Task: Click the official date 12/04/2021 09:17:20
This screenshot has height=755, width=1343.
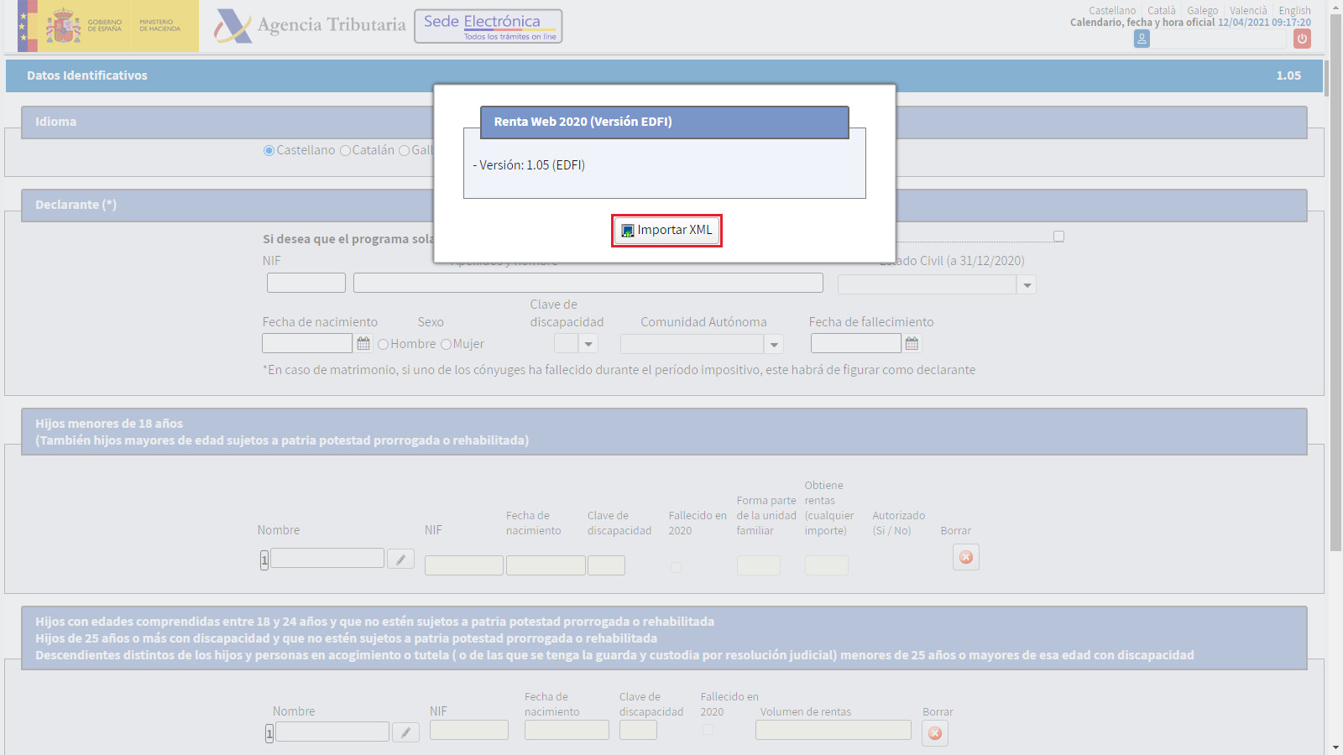Action: point(1264,23)
